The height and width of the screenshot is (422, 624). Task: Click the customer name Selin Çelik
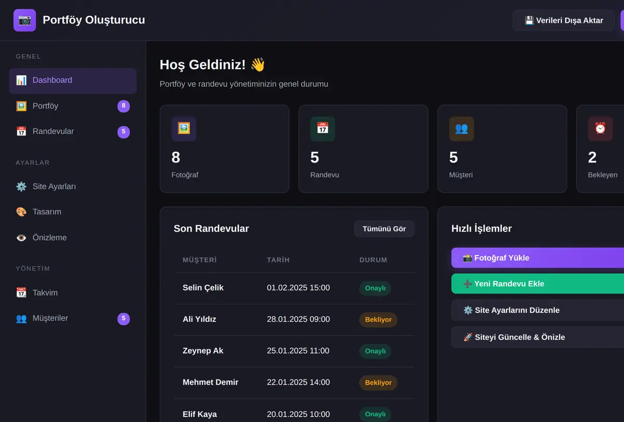click(x=203, y=288)
